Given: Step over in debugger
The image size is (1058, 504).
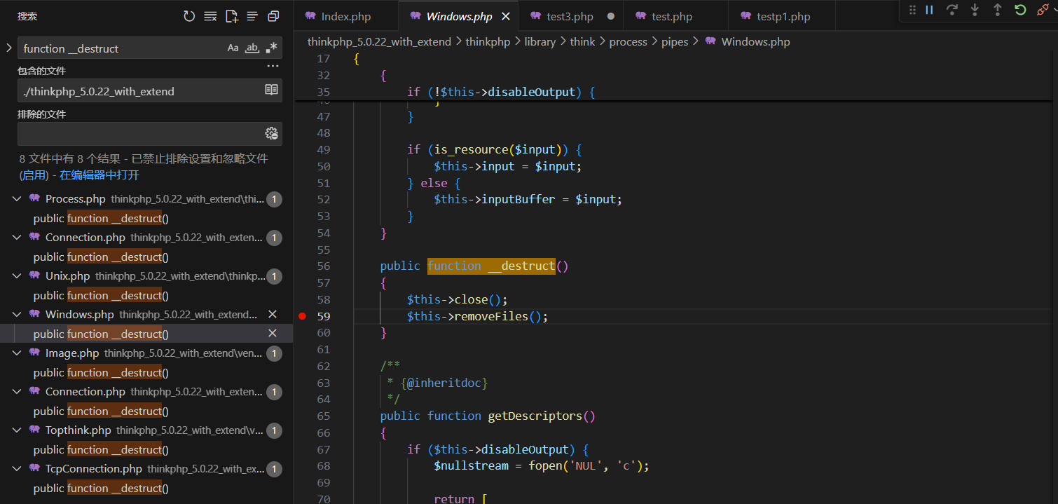Looking at the screenshot, I should (951, 10).
